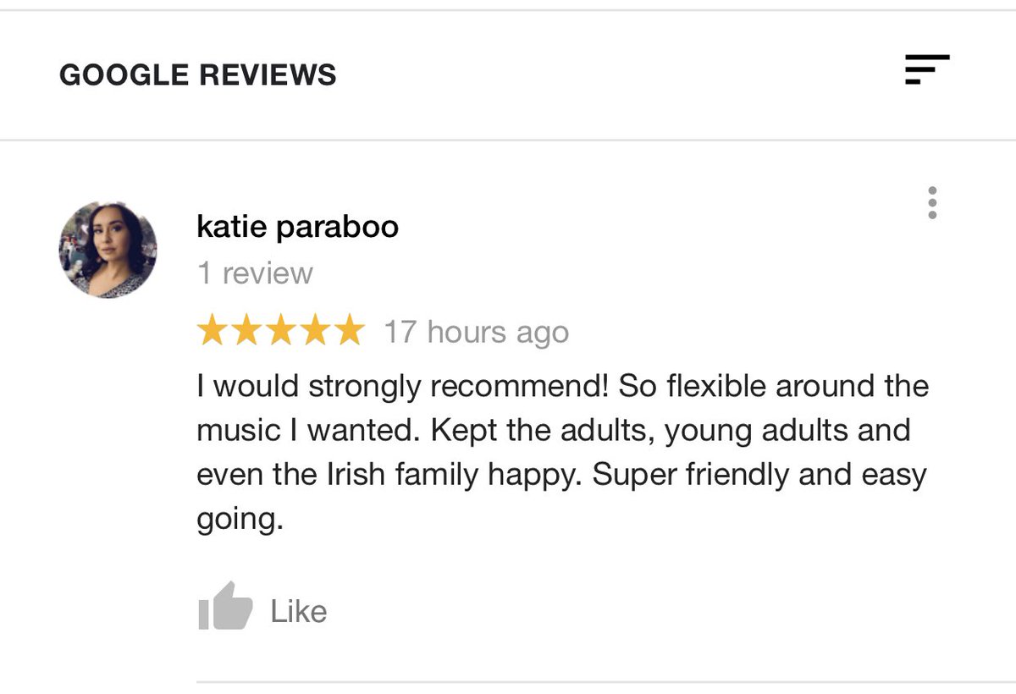This screenshot has width=1016, height=694.
Task: Click the GOOGLE REVIEWS heading
Action: point(198,74)
